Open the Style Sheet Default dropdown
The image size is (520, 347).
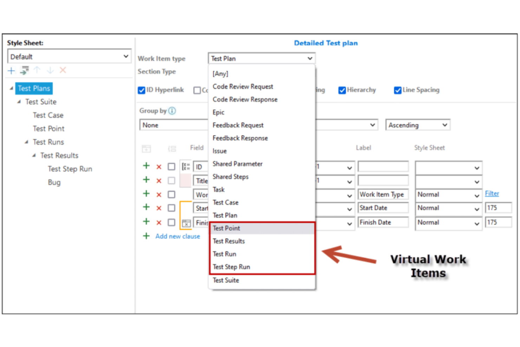(69, 57)
